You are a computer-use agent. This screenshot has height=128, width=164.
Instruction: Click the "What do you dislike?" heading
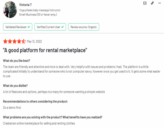pos(15,86)
